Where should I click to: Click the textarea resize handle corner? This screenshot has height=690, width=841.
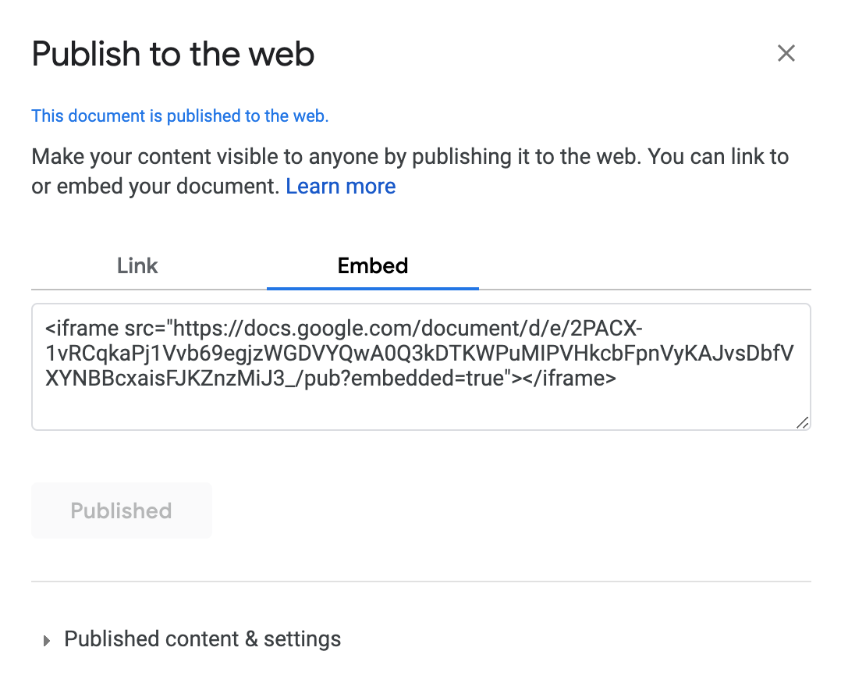pos(802,422)
